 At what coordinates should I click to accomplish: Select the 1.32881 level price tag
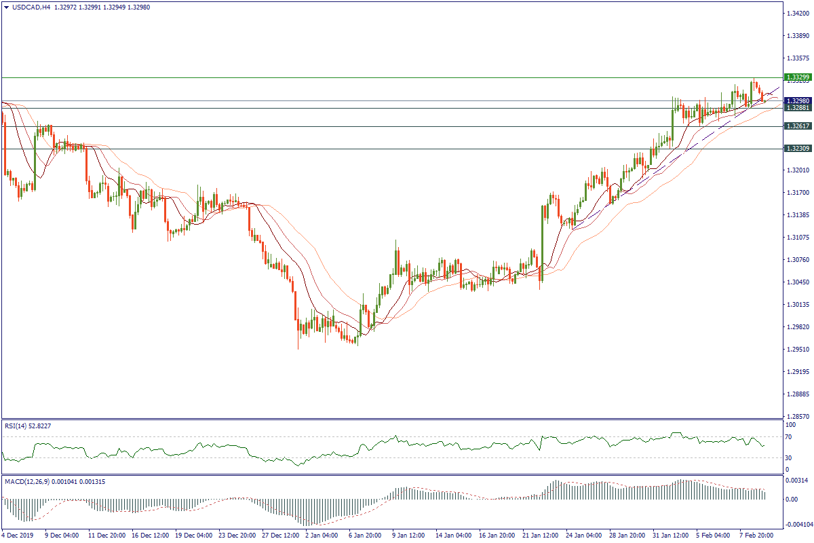pos(797,108)
